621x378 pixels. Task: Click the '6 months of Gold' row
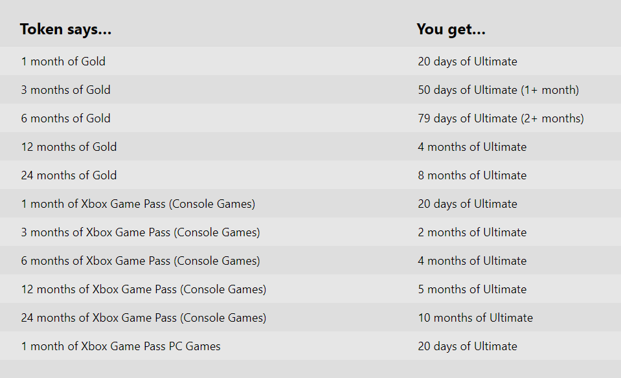311,118
